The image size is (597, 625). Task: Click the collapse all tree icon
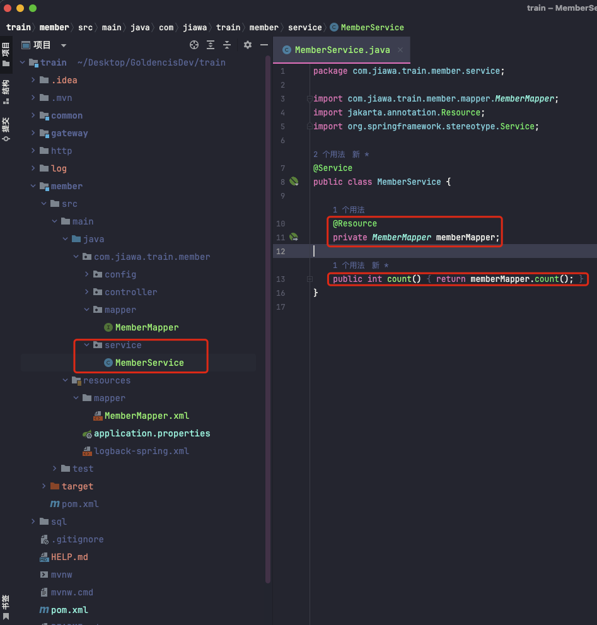pyautogui.click(x=227, y=45)
